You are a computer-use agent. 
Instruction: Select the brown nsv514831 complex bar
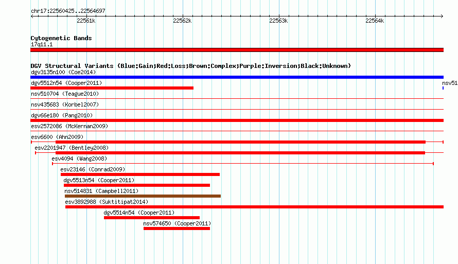(x=143, y=196)
